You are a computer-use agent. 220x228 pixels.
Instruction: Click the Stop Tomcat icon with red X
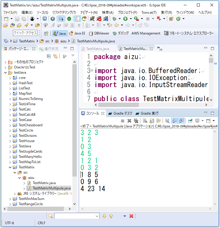click(99, 19)
